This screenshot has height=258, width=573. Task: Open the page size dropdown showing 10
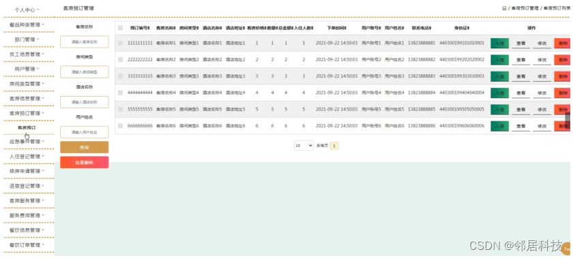(x=304, y=145)
